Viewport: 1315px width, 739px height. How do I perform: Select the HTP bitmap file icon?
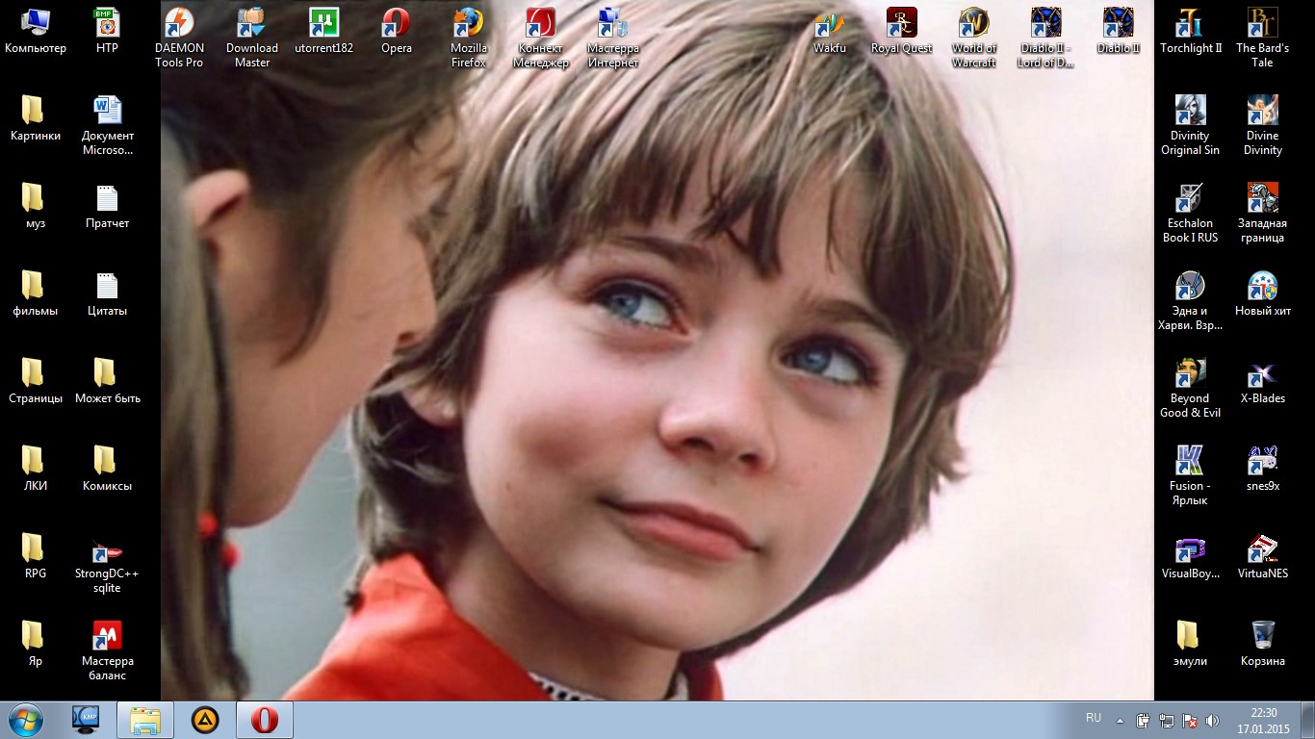107,31
